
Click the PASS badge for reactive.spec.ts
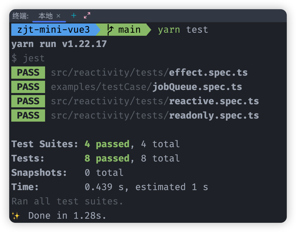point(28,101)
